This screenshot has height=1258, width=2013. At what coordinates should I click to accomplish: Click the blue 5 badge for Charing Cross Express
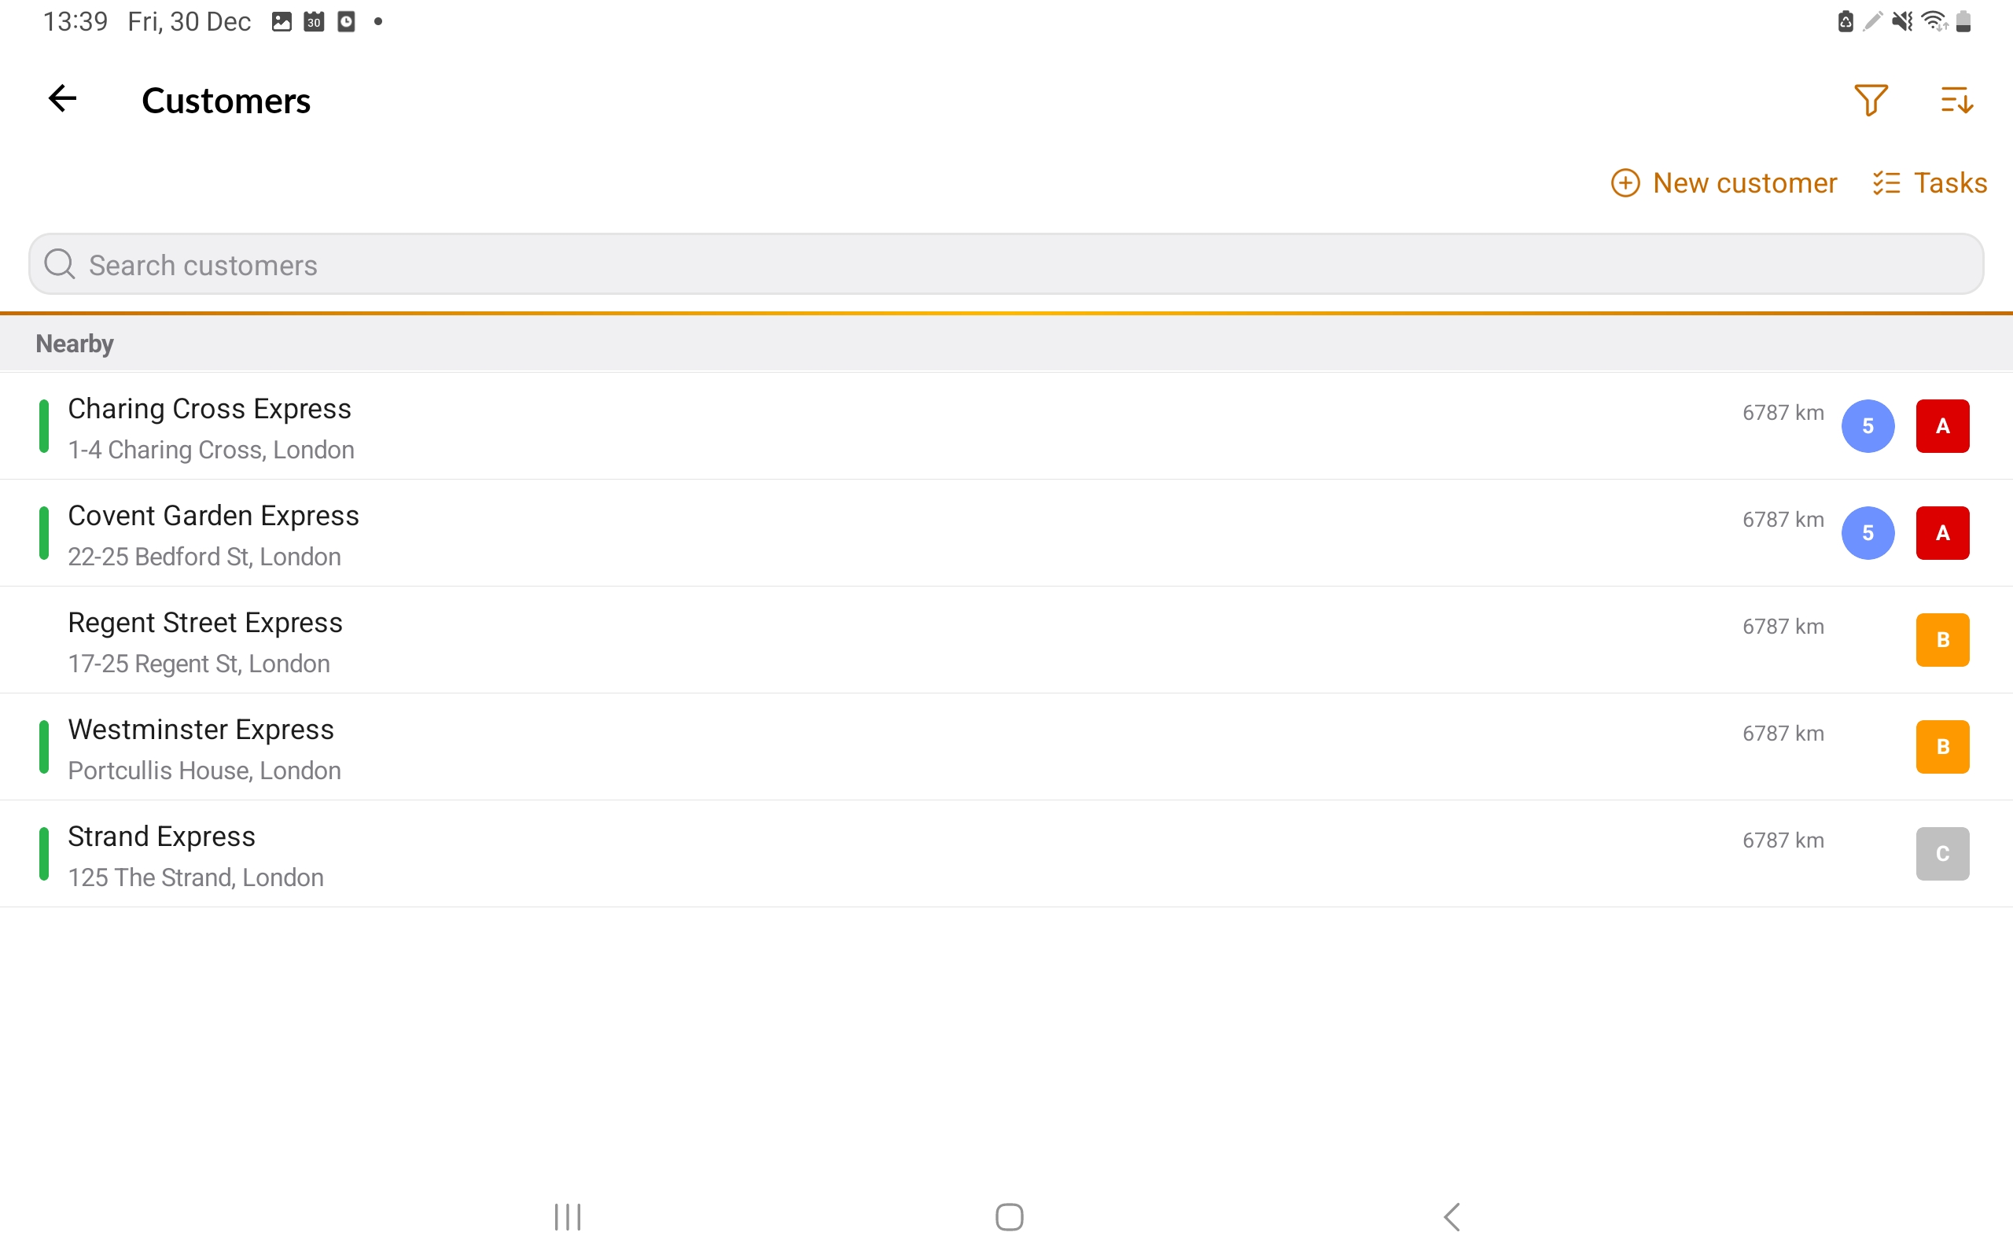tap(1868, 426)
